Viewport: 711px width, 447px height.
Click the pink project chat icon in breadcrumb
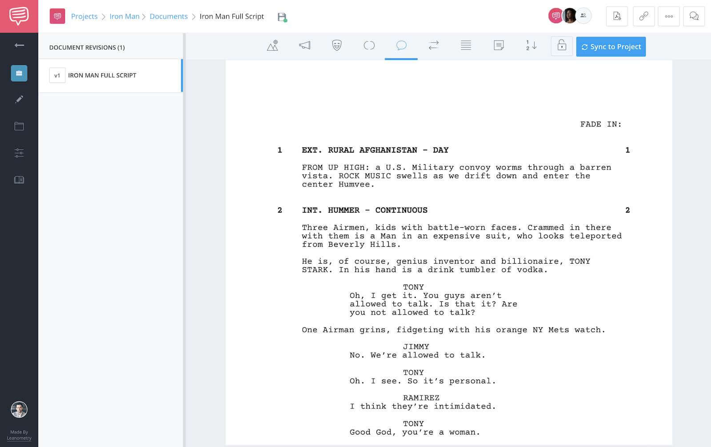click(x=57, y=16)
